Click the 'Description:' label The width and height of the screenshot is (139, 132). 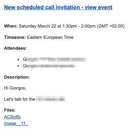pos(17,77)
